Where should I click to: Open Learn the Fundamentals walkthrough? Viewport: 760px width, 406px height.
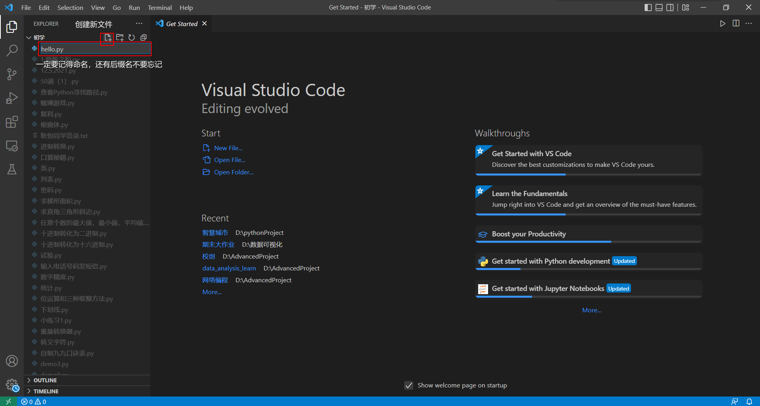point(588,200)
